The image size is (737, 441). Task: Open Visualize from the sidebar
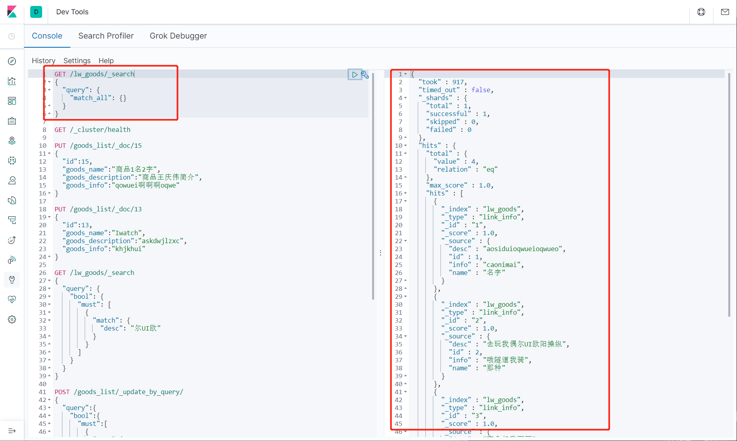(x=12, y=81)
